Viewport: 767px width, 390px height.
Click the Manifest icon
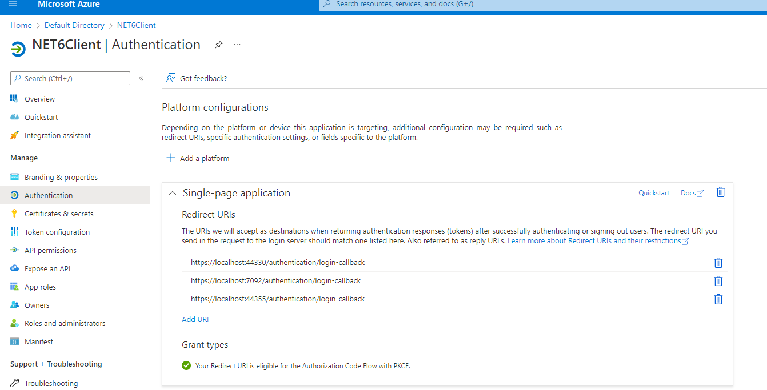click(14, 341)
